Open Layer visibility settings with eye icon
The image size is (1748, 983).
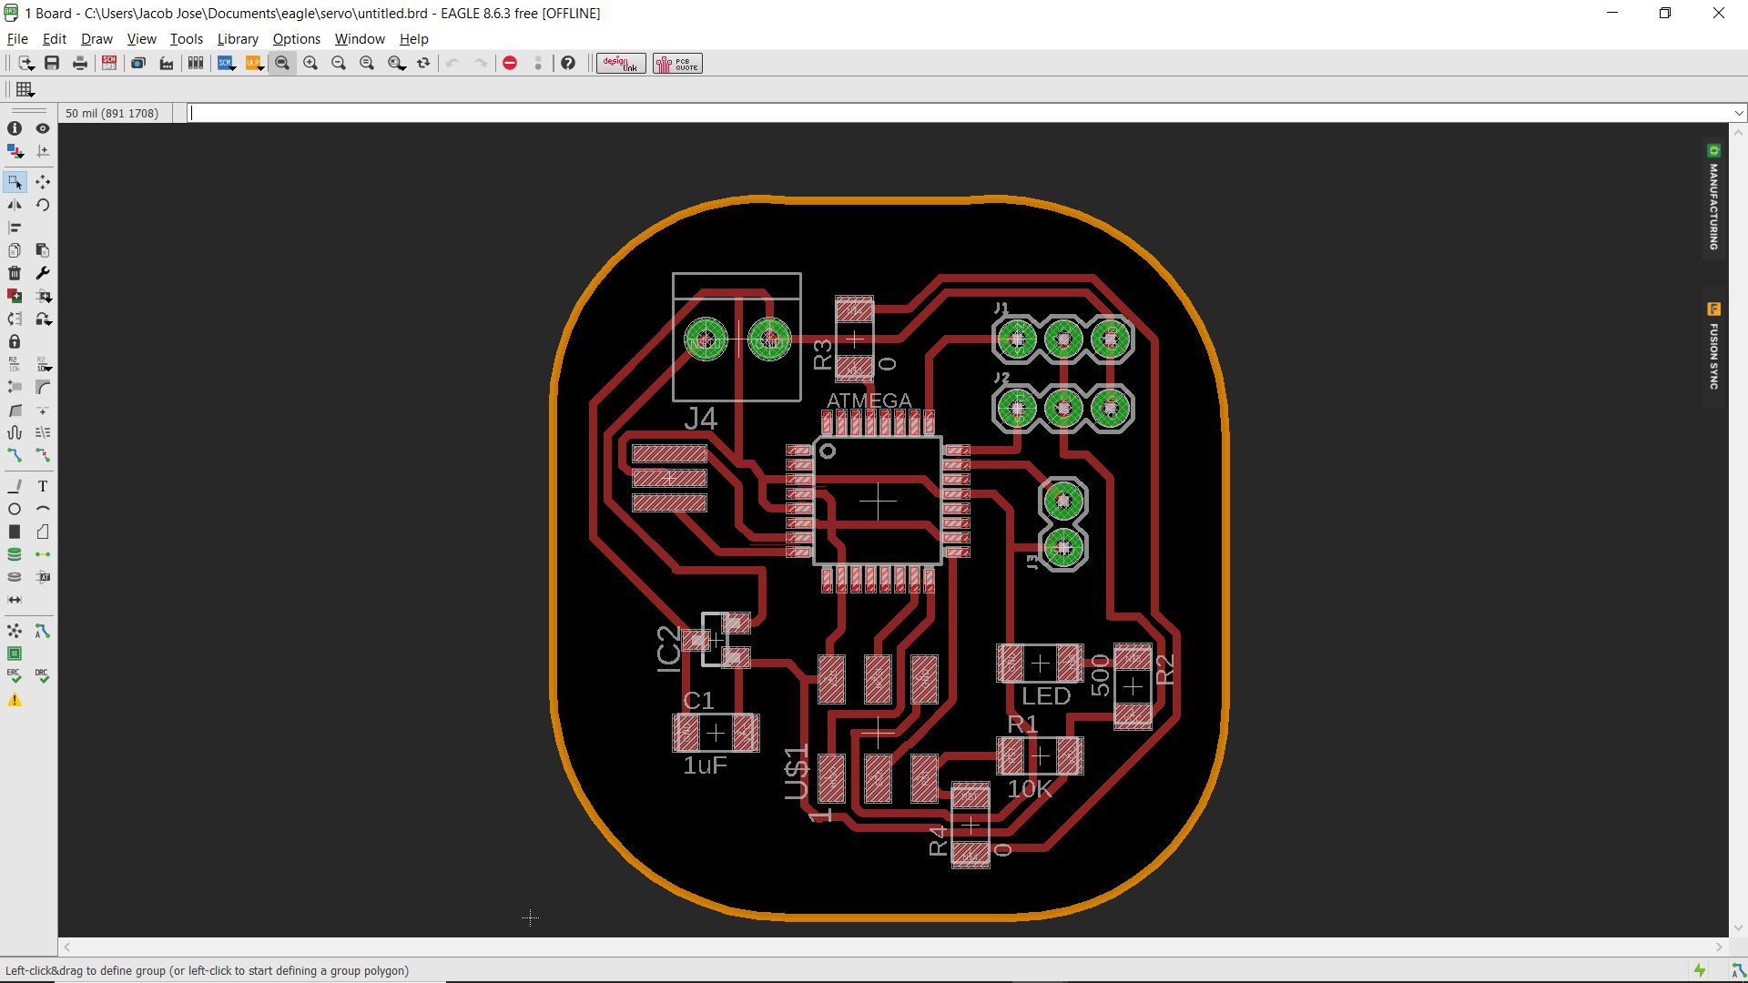coord(43,128)
